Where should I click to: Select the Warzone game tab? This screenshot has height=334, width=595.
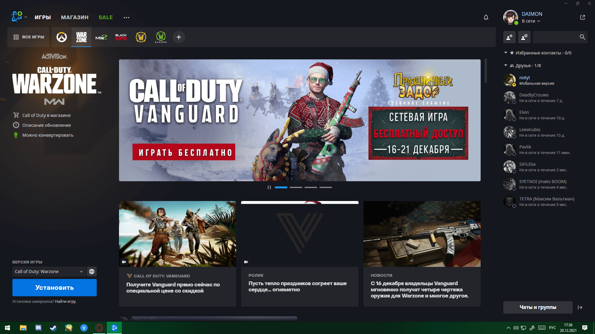tap(82, 37)
